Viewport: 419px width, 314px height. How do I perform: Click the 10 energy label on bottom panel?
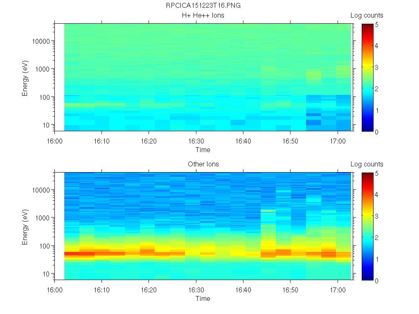pyautogui.click(x=47, y=274)
